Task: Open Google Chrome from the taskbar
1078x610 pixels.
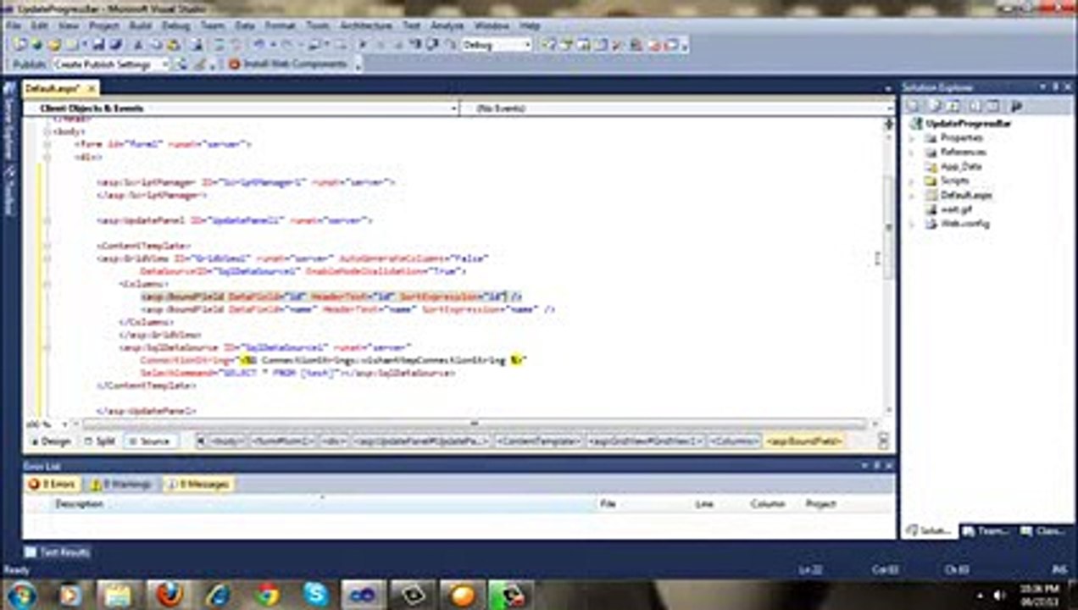Action: point(267,594)
